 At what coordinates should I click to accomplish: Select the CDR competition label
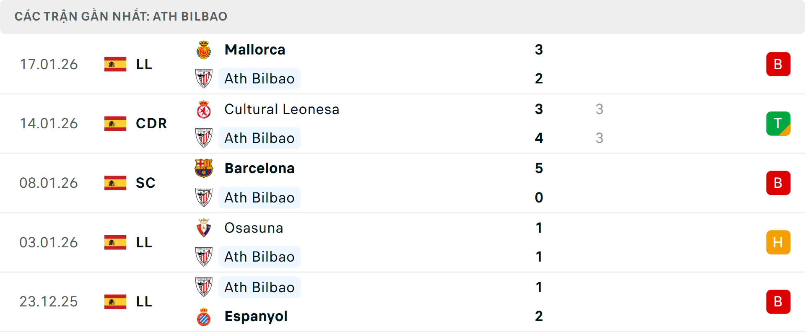151,123
